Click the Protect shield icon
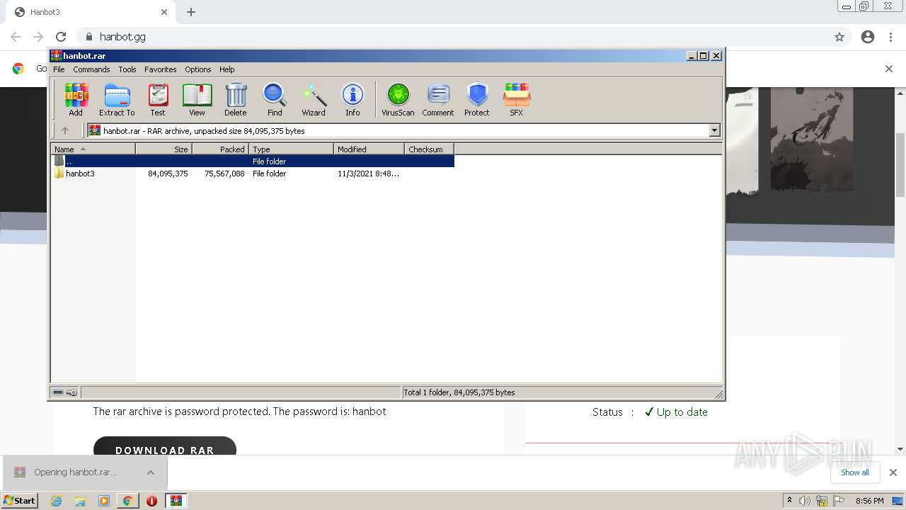 pyautogui.click(x=477, y=99)
